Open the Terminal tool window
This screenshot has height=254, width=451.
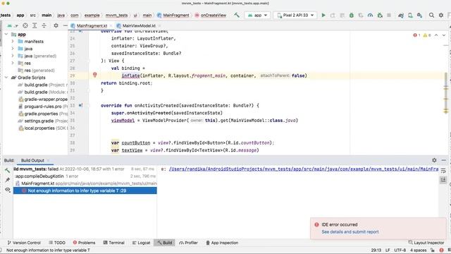pyautogui.click(x=113, y=243)
